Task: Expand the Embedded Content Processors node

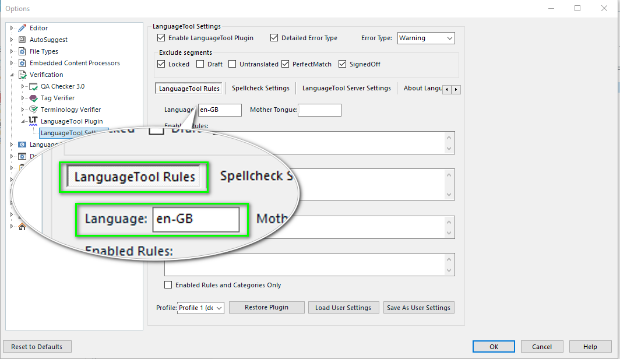Action: coord(12,63)
